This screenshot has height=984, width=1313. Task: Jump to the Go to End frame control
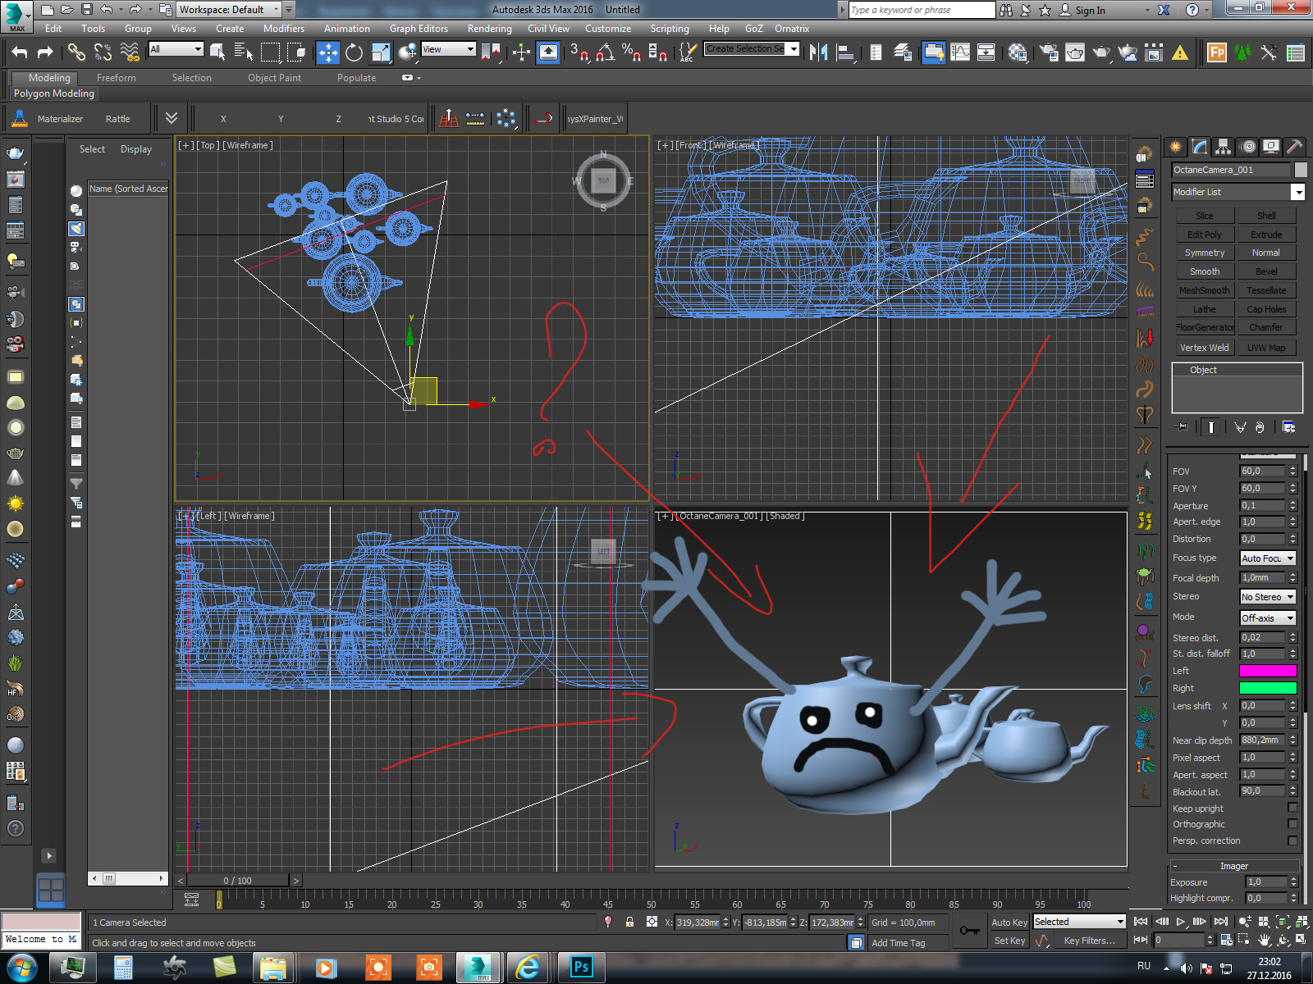pos(1221,922)
